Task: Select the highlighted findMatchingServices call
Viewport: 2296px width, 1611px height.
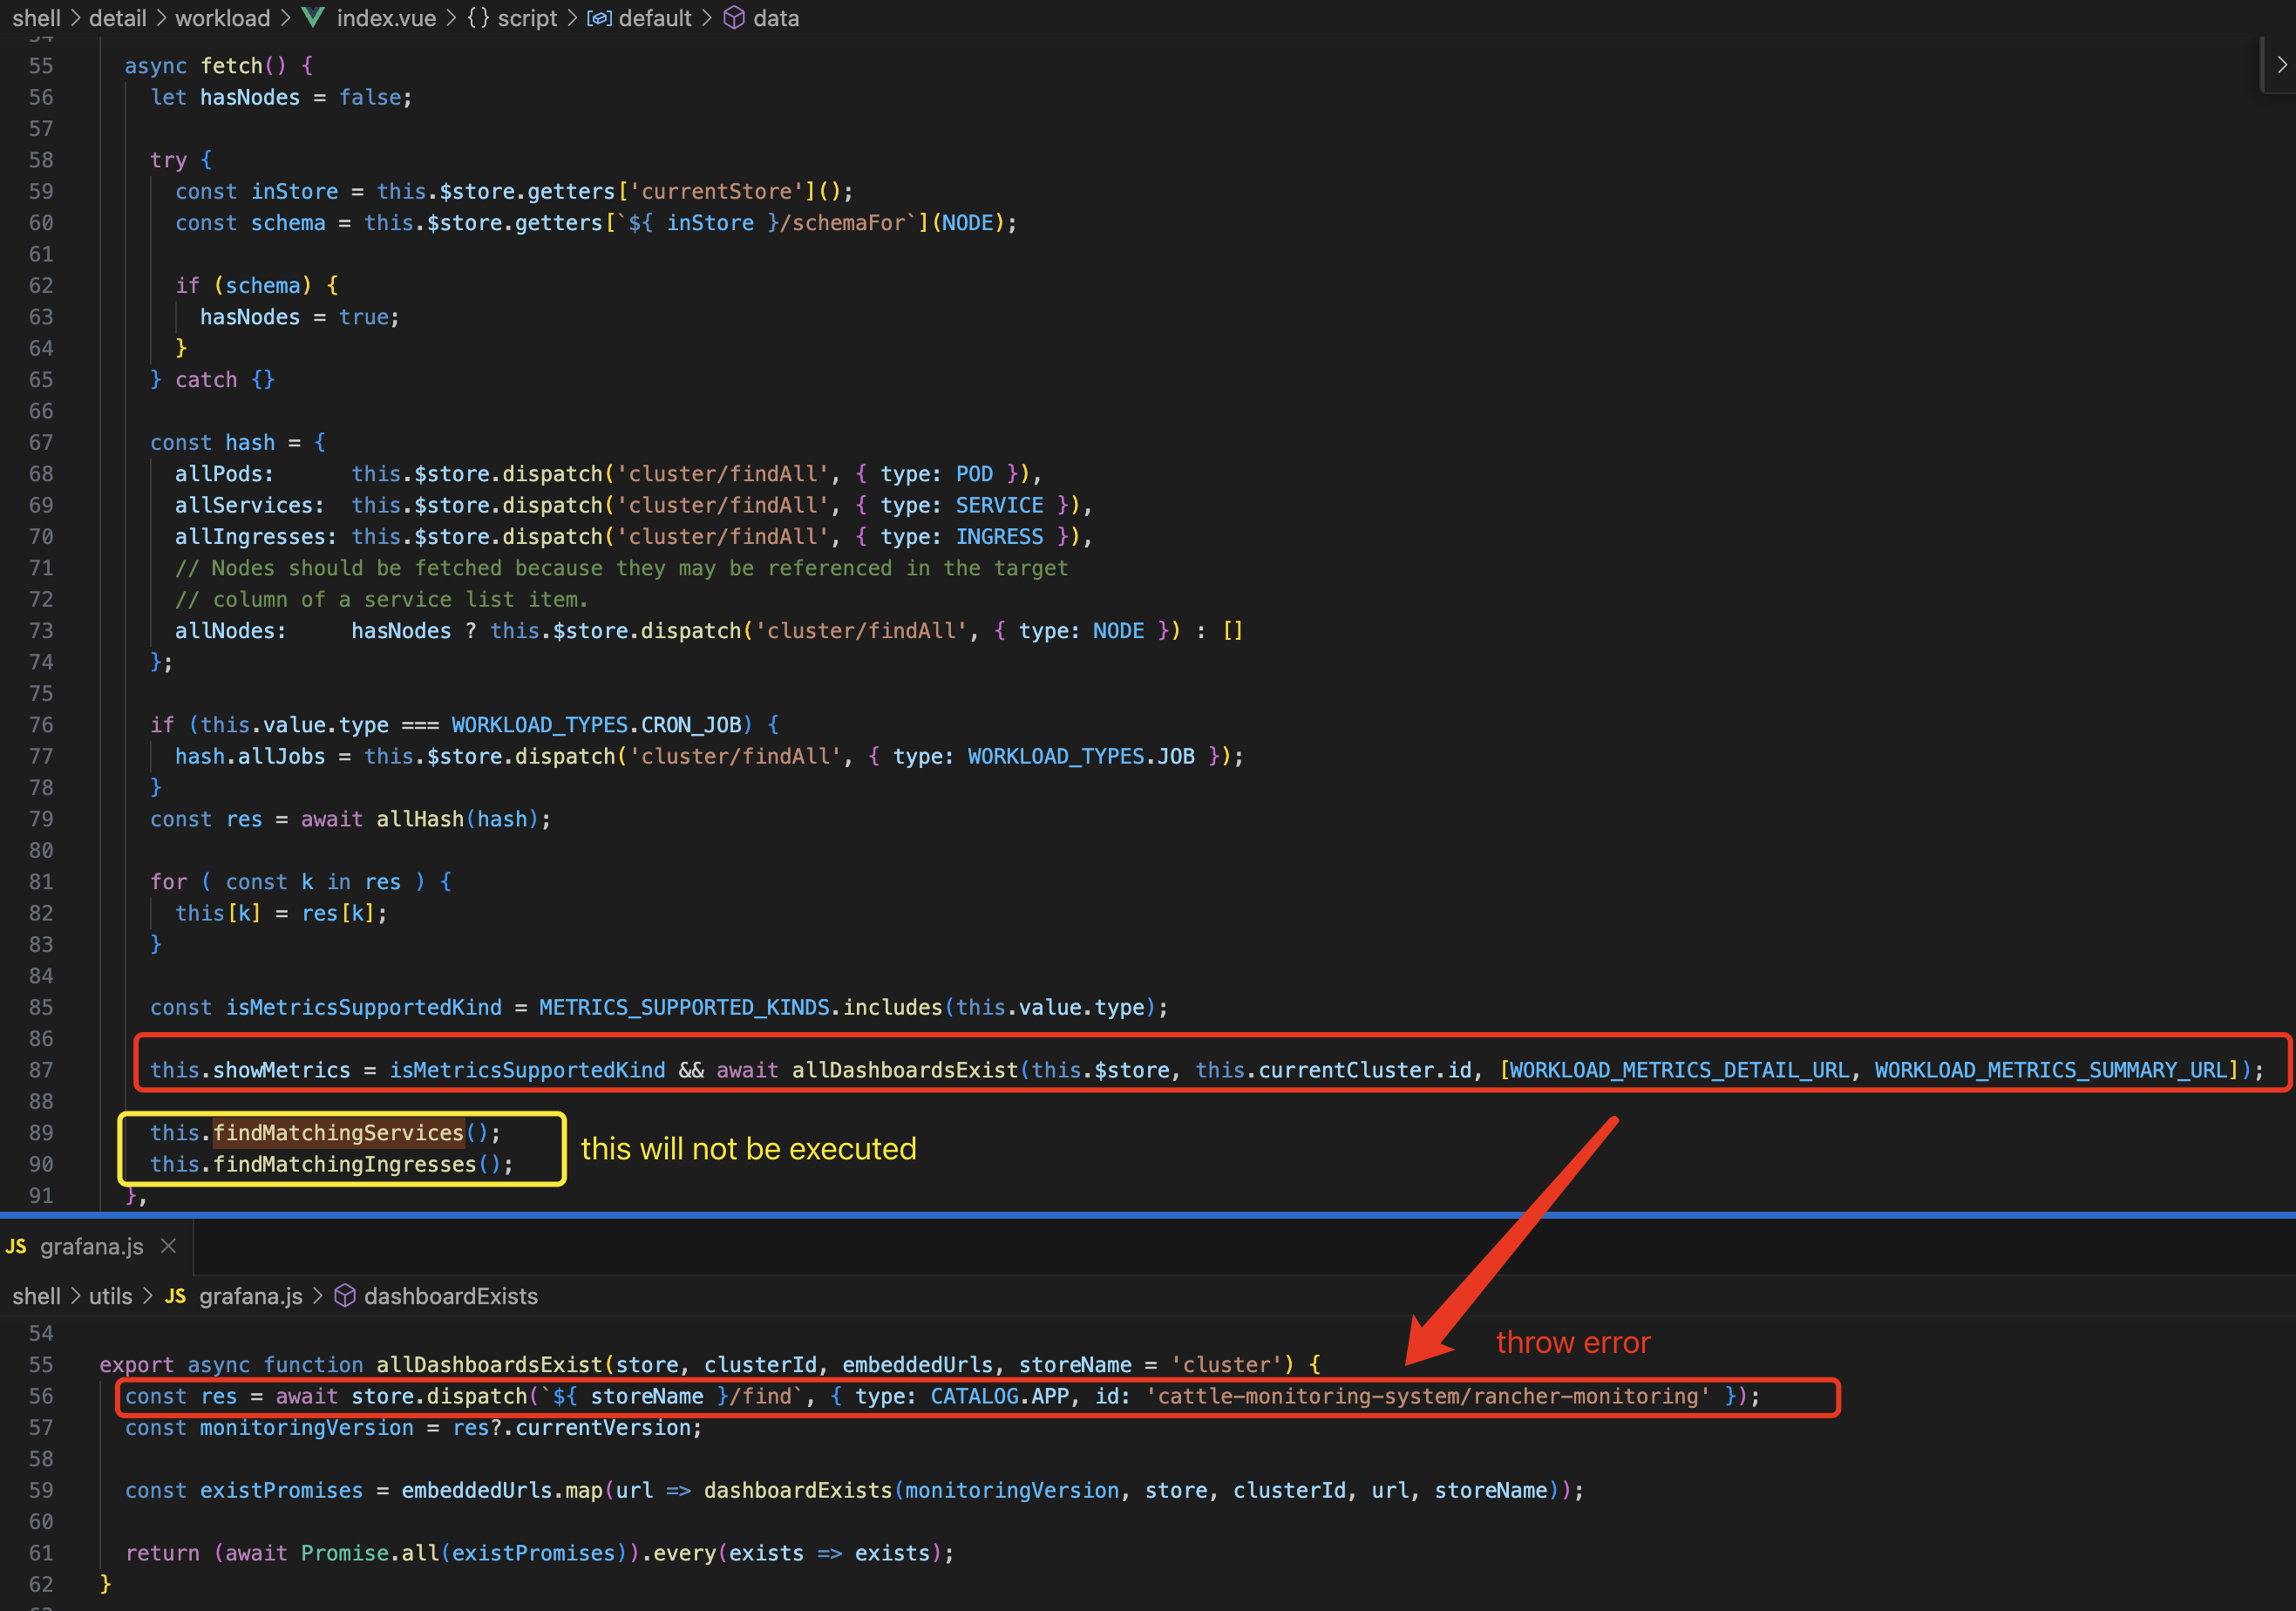Action: (338, 1132)
